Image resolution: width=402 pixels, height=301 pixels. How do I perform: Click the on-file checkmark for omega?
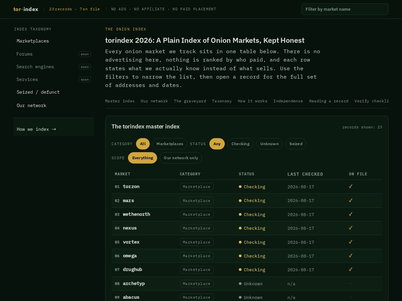pos(350,256)
